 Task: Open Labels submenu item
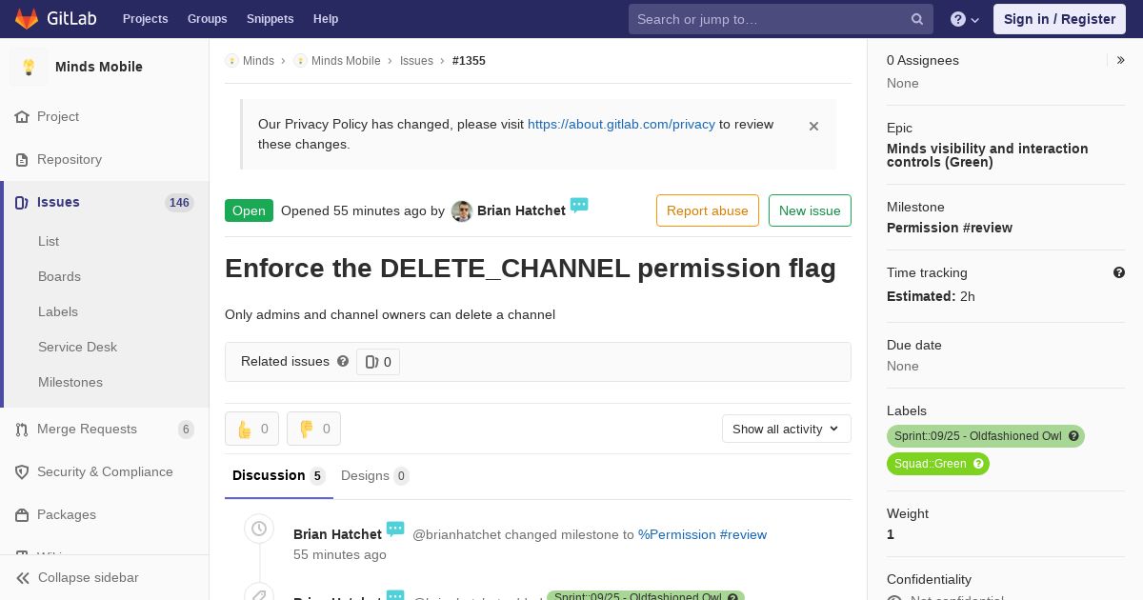58,311
